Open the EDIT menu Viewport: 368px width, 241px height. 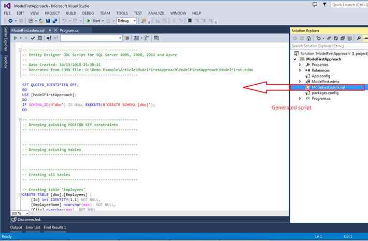(20, 13)
